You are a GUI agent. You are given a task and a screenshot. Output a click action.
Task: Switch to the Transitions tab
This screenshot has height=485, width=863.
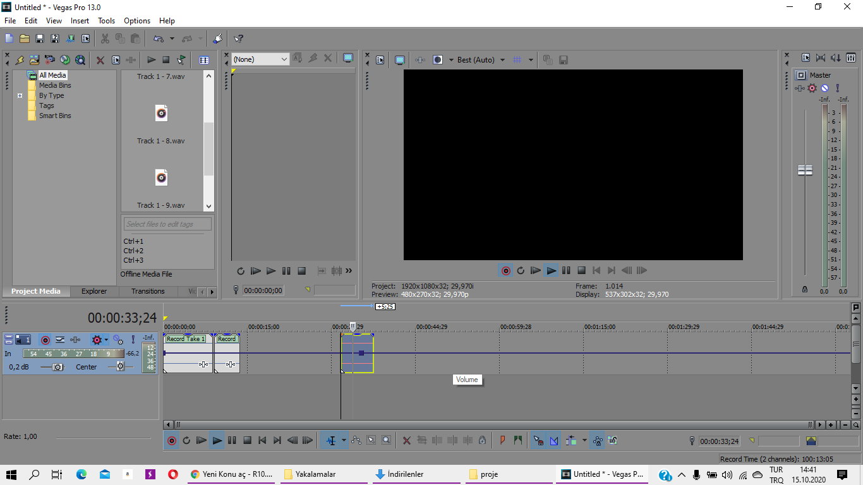148,291
